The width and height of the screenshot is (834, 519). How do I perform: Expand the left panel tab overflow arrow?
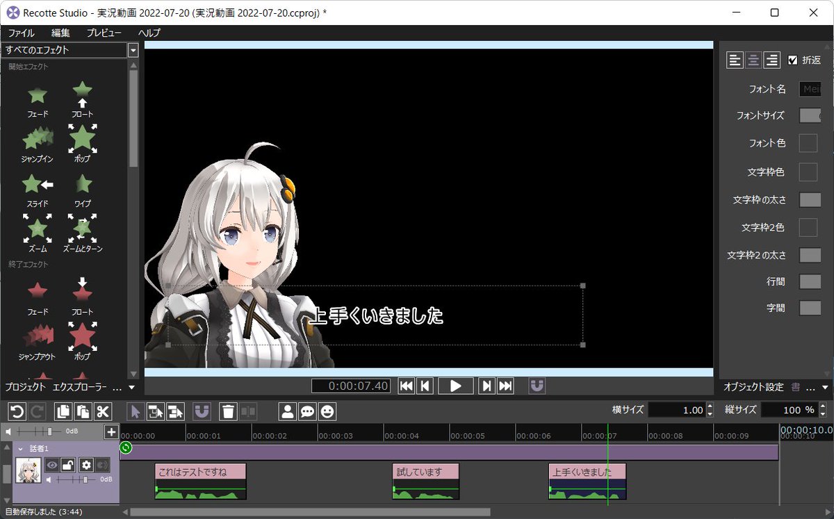[131, 388]
